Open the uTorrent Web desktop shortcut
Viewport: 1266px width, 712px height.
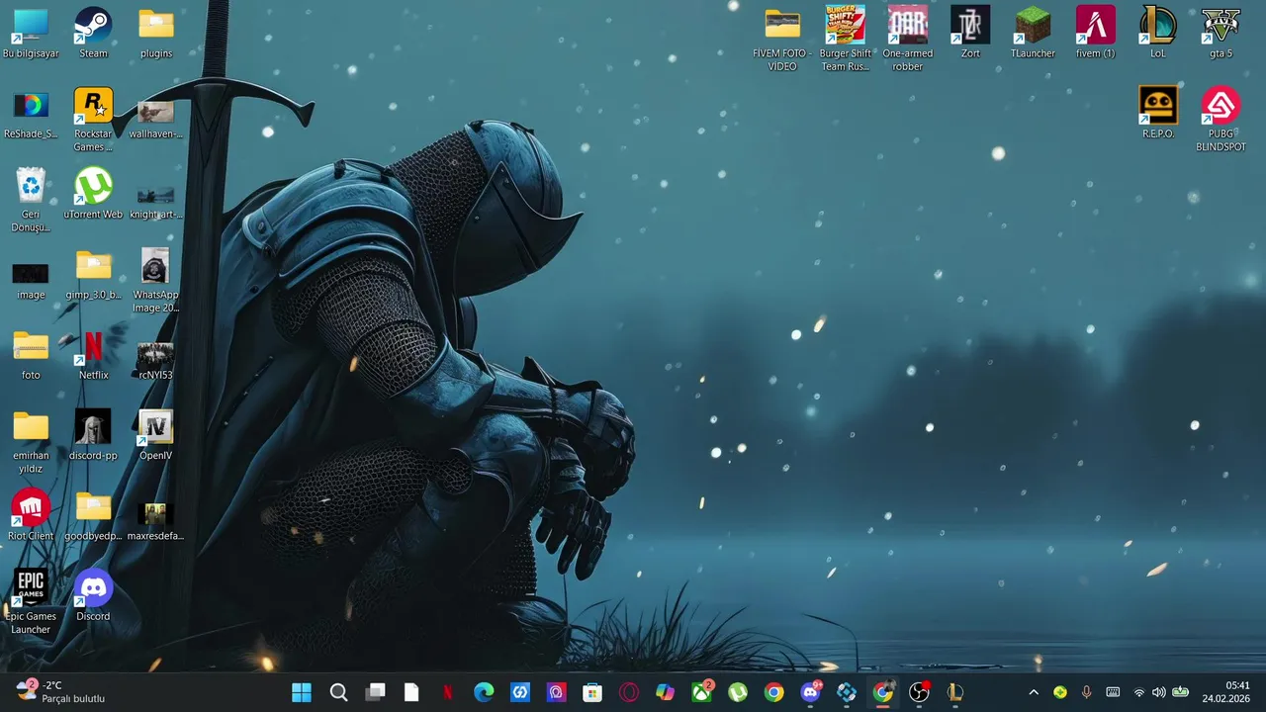(93, 194)
